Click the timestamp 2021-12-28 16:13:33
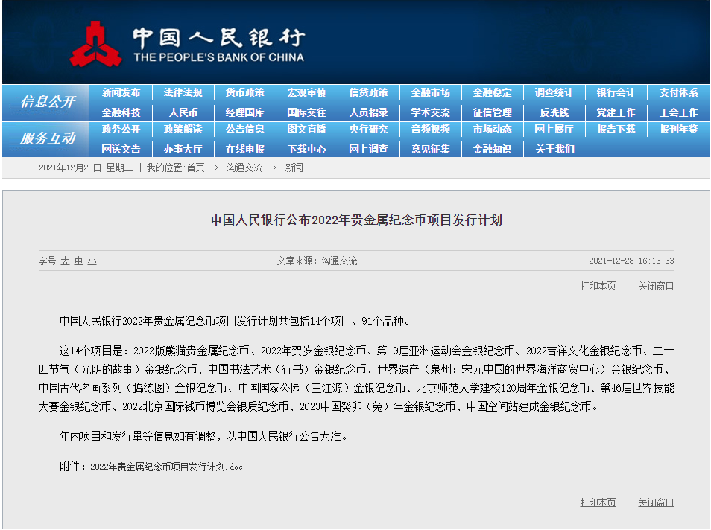The height and width of the screenshot is (530, 711). 631,261
